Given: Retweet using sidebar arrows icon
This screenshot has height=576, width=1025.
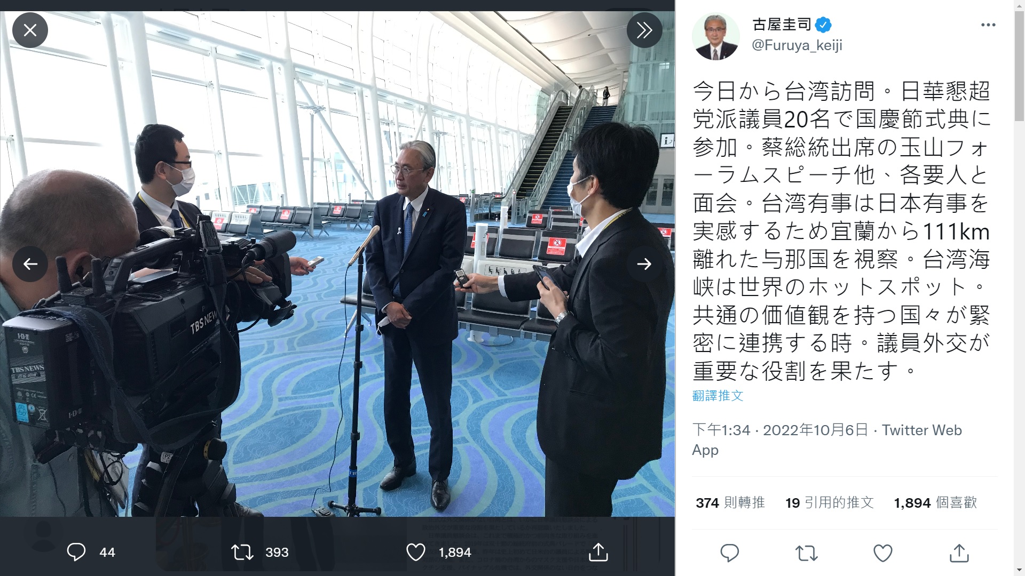Looking at the screenshot, I should 807,553.
